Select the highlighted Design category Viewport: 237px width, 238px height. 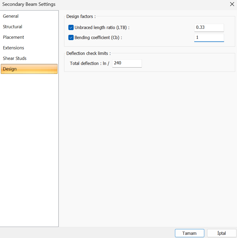(x=29, y=69)
